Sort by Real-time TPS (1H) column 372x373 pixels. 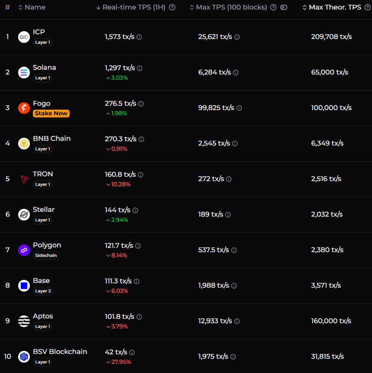(131, 7)
